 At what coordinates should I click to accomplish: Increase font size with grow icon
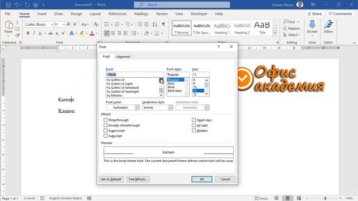tap(69, 24)
